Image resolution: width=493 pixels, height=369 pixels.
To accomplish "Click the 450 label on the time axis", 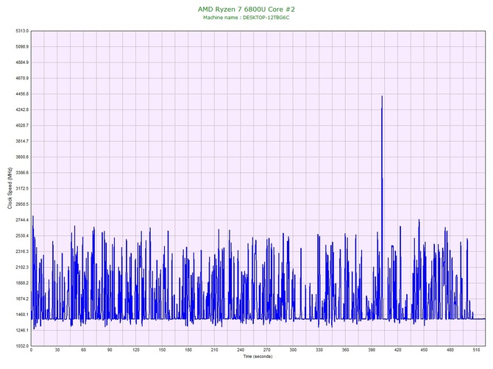I will tap(424, 350).
